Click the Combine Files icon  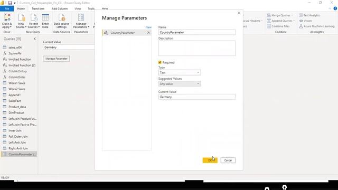(269, 26)
